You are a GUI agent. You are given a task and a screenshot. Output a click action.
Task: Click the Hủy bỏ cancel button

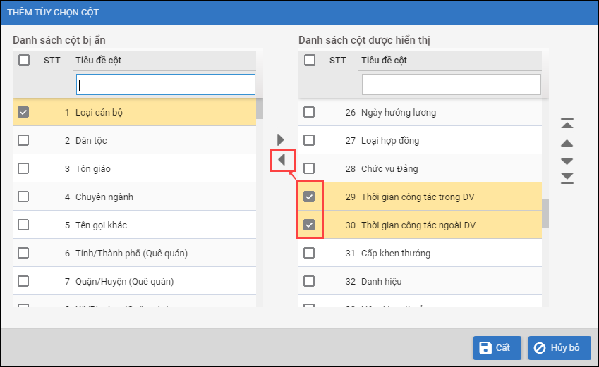pyautogui.click(x=559, y=347)
